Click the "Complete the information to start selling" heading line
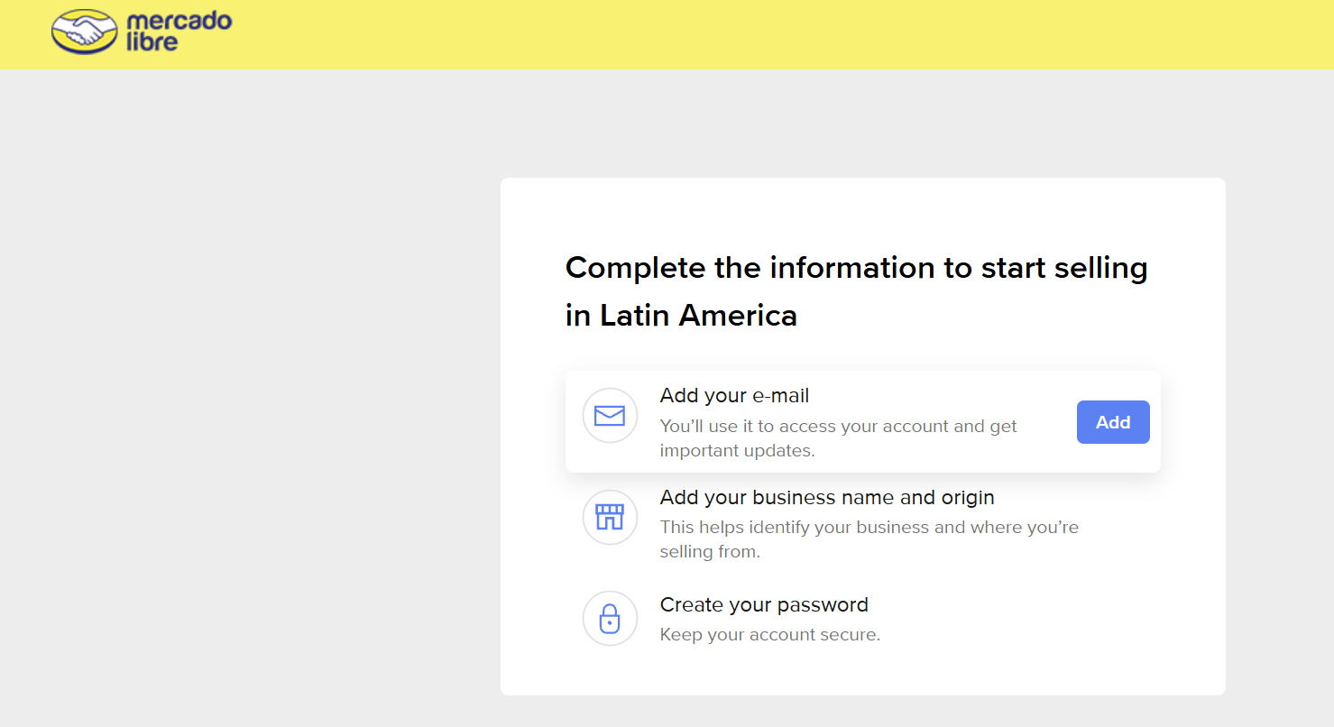Image resolution: width=1334 pixels, height=727 pixels. tap(856, 268)
